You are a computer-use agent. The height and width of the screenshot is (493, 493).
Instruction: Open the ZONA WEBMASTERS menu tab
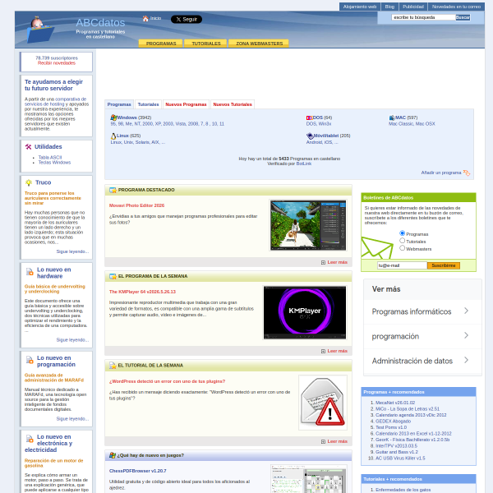(259, 44)
